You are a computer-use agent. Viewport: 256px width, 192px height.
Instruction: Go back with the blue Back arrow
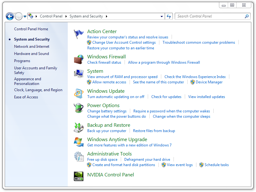(10, 16)
